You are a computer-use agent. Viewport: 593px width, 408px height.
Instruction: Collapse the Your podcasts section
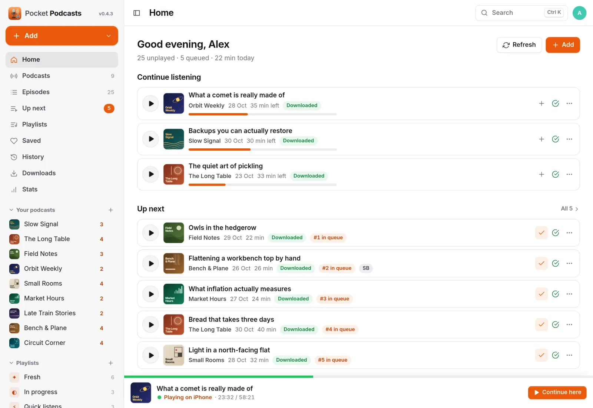[x=11, y=210]
